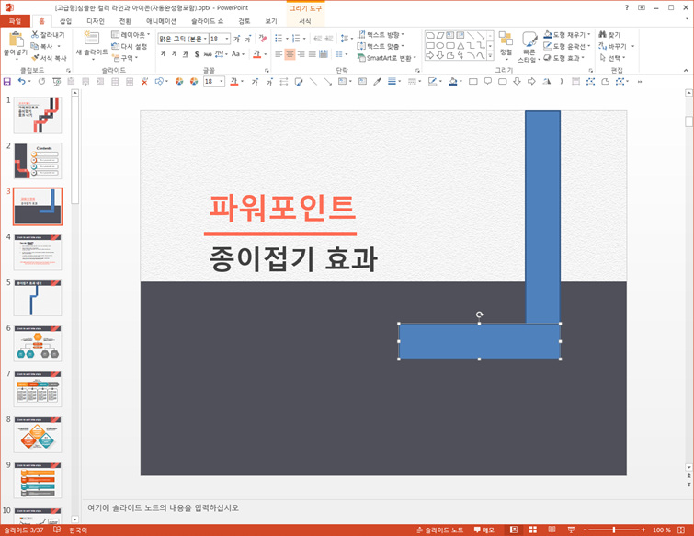The image size is (694, 536).
Task: Click the red X delete icon in toolbar
Action: pyautogui.click(x=144, y=82)
